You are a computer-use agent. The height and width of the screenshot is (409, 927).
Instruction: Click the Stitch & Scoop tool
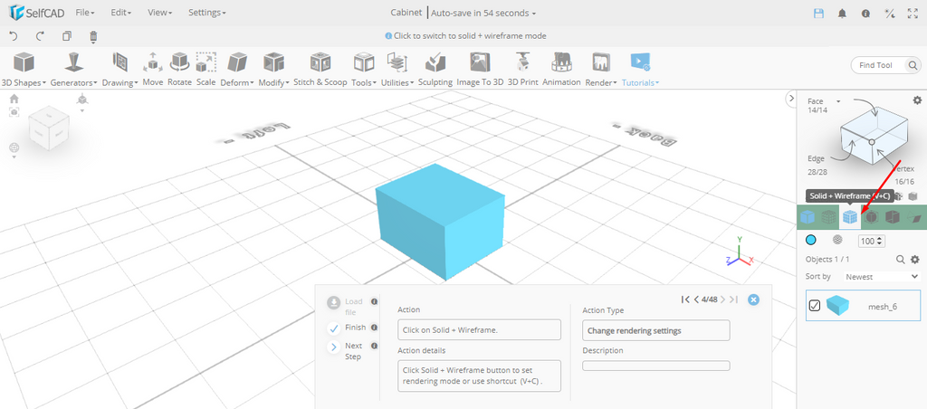click(320, 69)
